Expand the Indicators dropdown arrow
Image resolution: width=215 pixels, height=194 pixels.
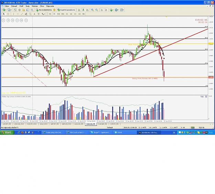point(113,10)
